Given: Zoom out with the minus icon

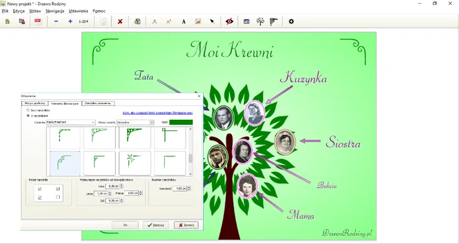Looking at the screenshot, I should tap(56, 21).
